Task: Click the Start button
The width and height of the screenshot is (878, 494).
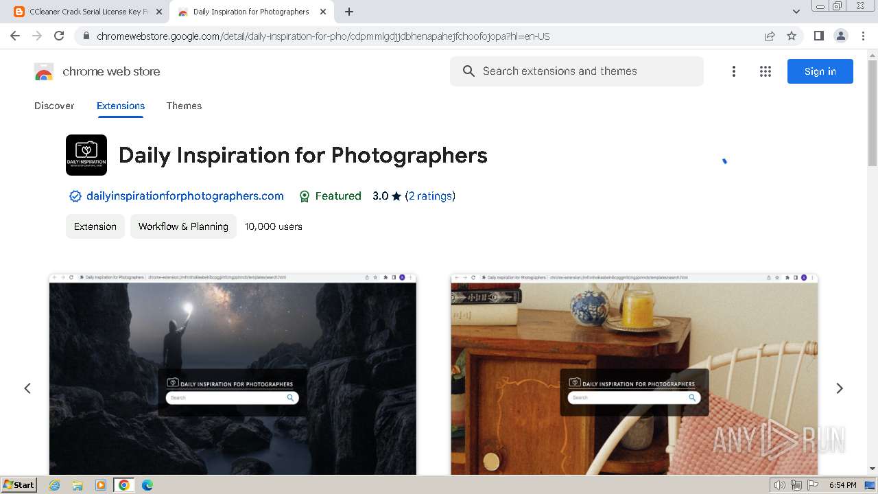Action: (19, 485)
